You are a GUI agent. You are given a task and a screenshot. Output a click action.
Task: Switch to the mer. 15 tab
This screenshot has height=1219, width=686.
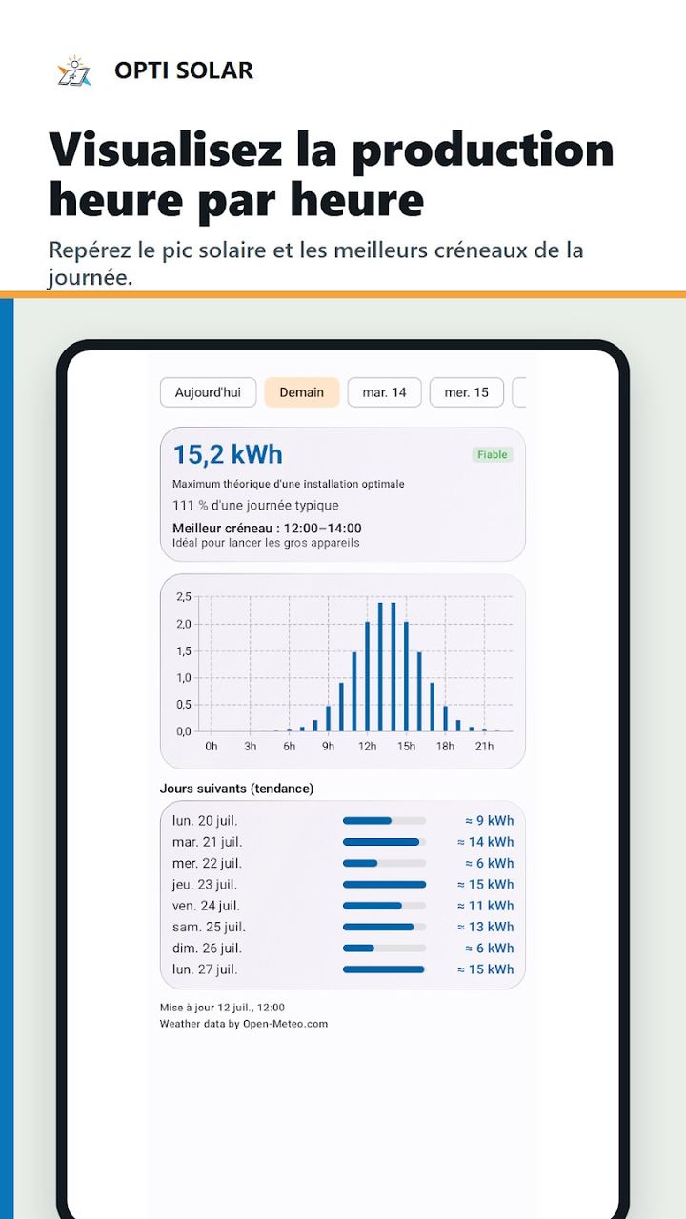[x=467, y=392]
